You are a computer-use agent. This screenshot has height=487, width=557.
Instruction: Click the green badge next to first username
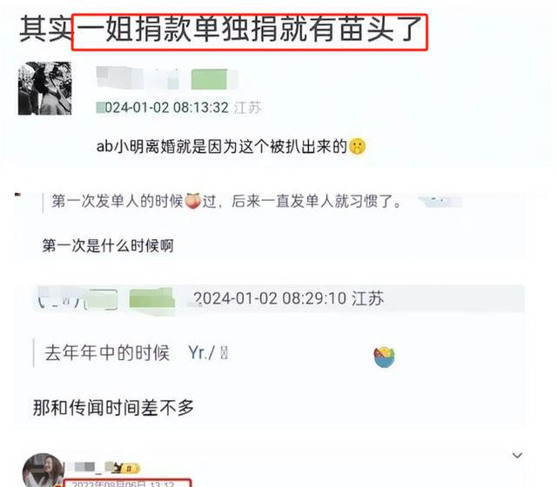209,79
